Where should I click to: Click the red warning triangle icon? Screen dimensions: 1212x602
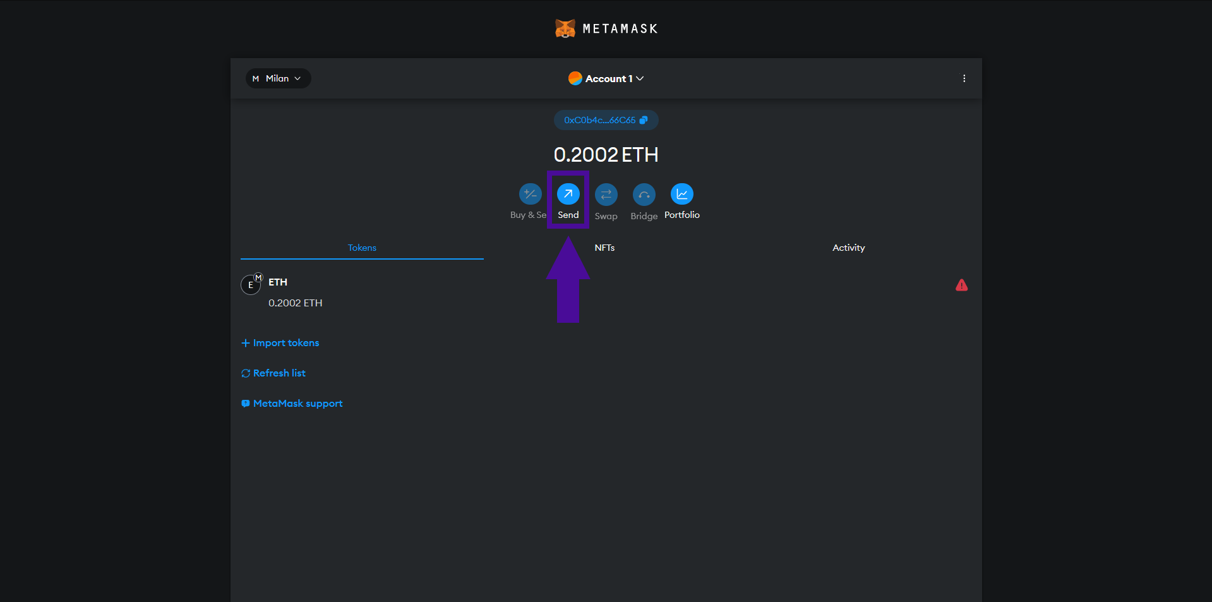pos(961,286)
